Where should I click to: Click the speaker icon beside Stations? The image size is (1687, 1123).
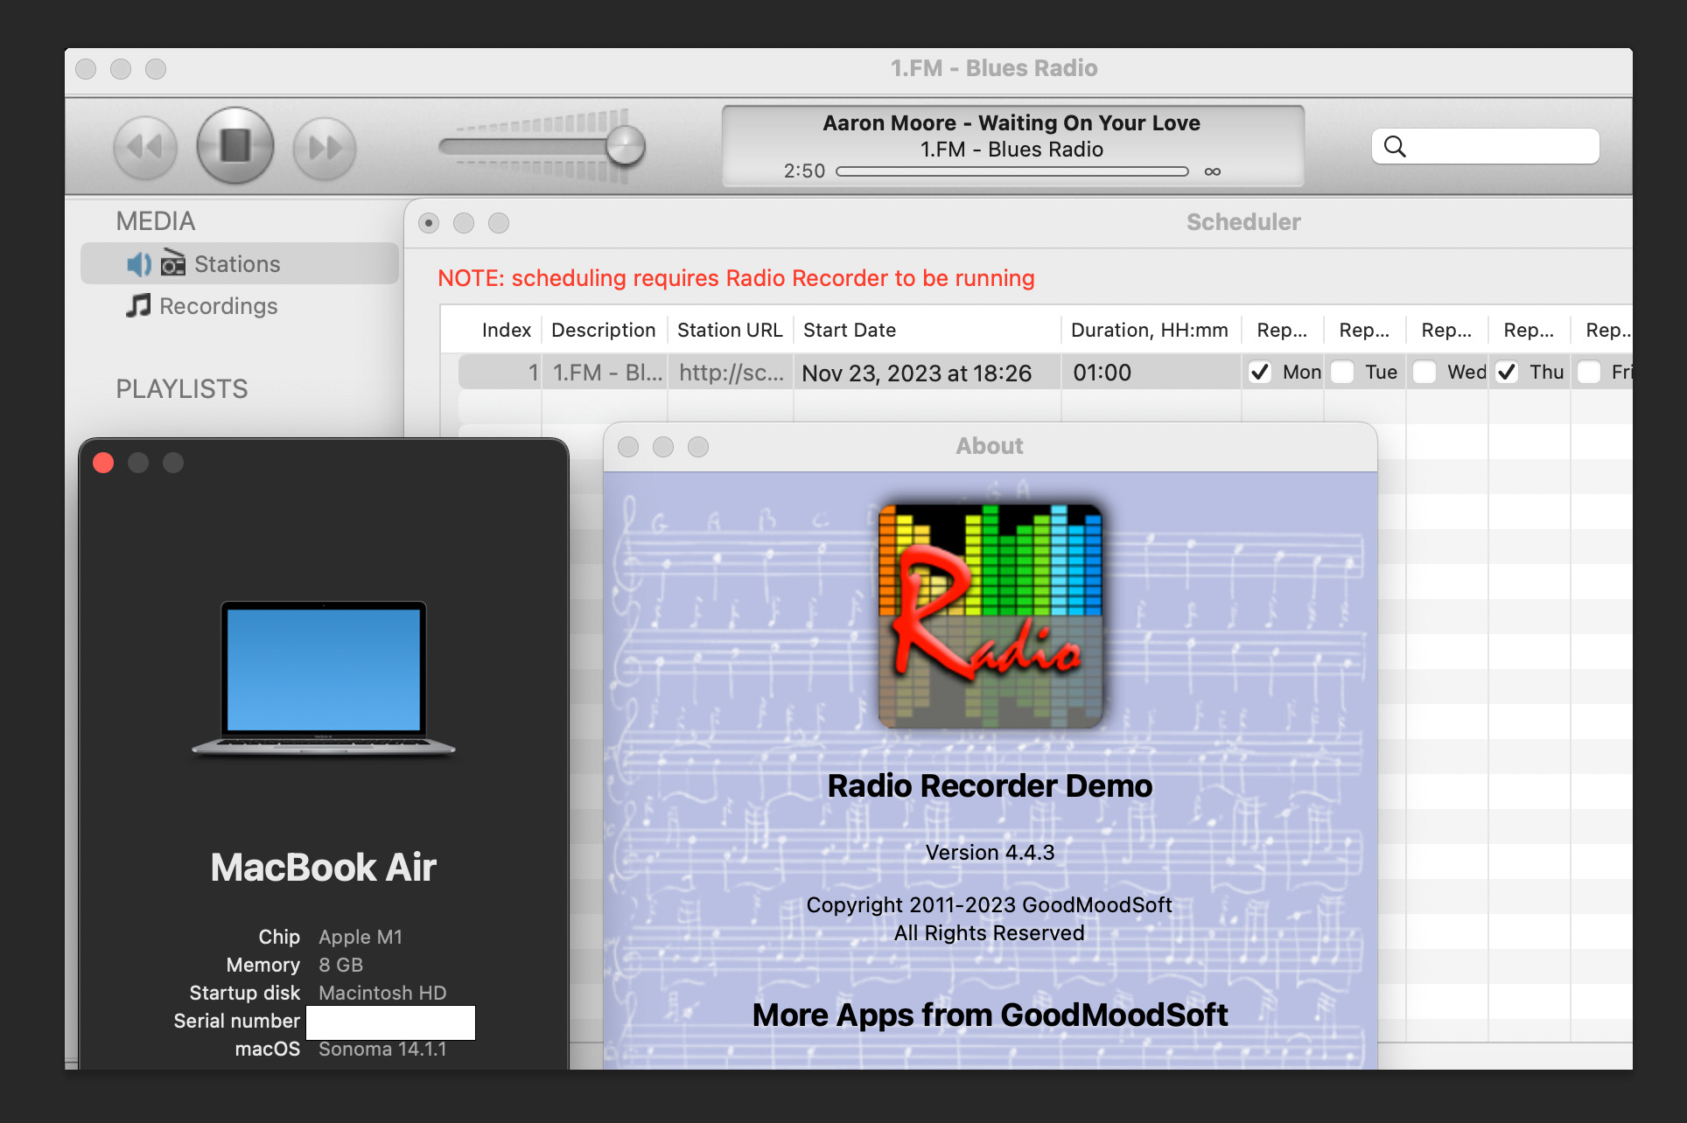point(138,264)
